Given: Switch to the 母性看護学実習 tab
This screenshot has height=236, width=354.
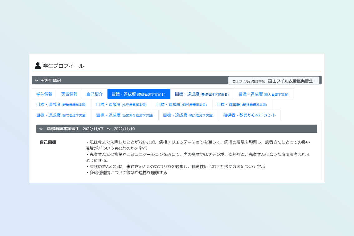Looking at the screenshot, I should [x=182, y=105].
